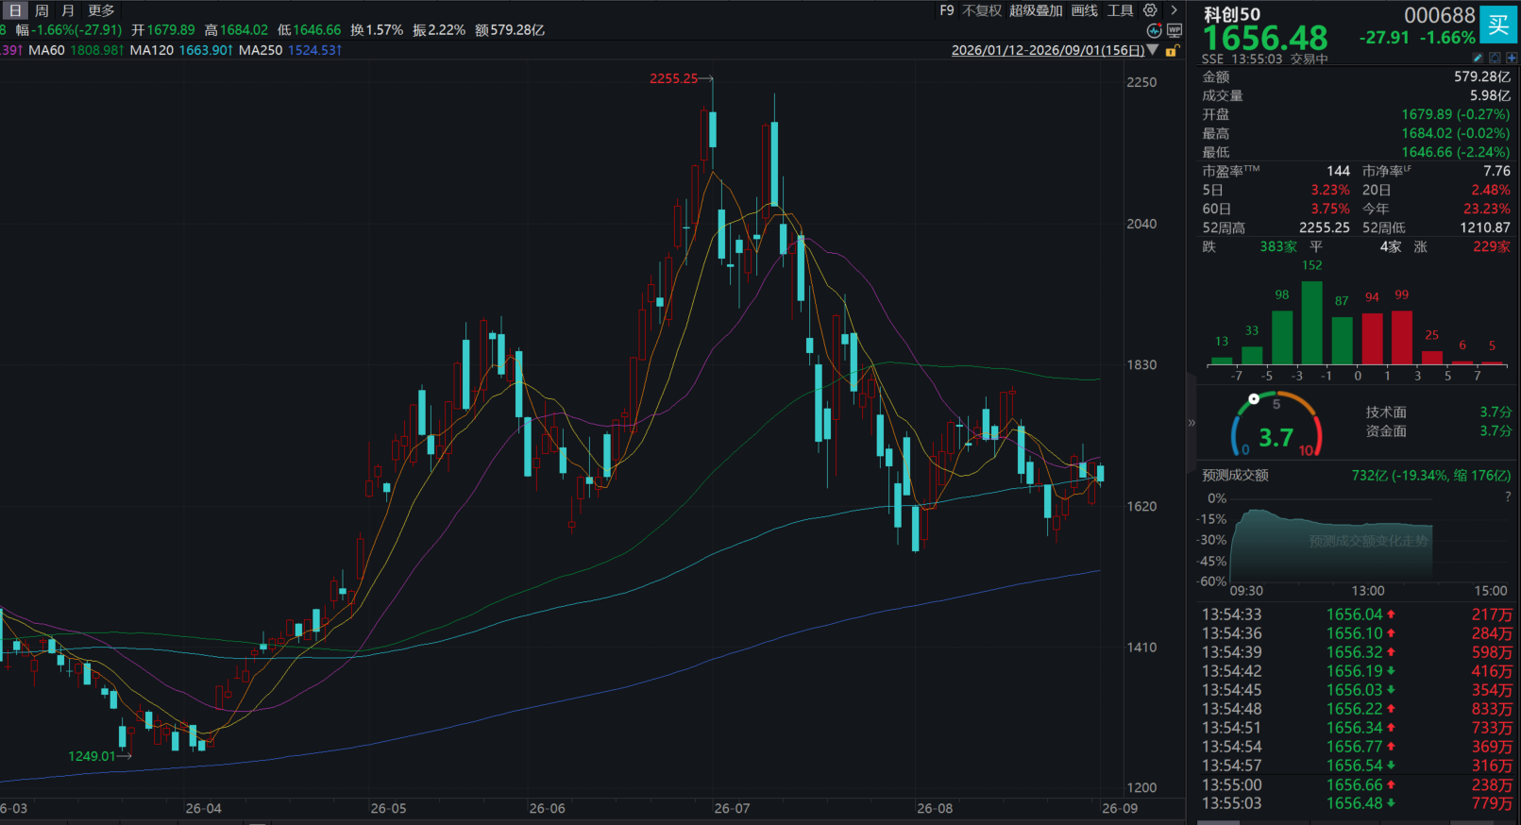Open the 不复权 price adjustment dropdown

pos(982,10)
